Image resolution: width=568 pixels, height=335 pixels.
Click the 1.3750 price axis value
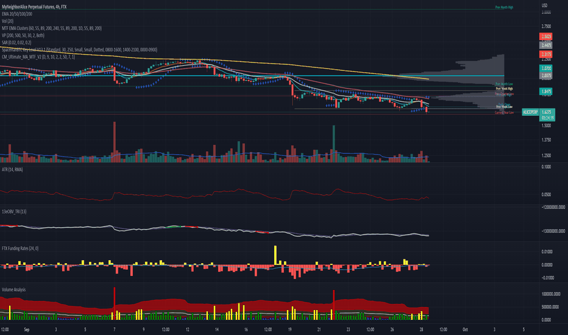pyautogui.click(x=546, y=139)
